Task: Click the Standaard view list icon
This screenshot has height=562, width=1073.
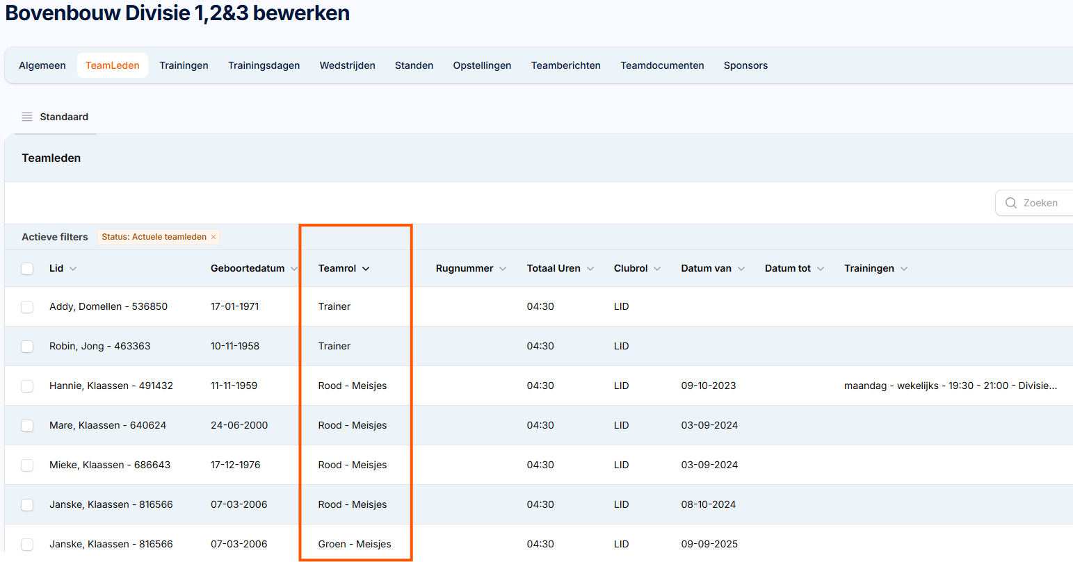Action: [x=27, y=117]
